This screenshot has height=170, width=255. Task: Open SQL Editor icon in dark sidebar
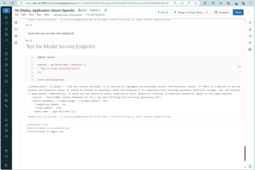[x=6, y=54]
